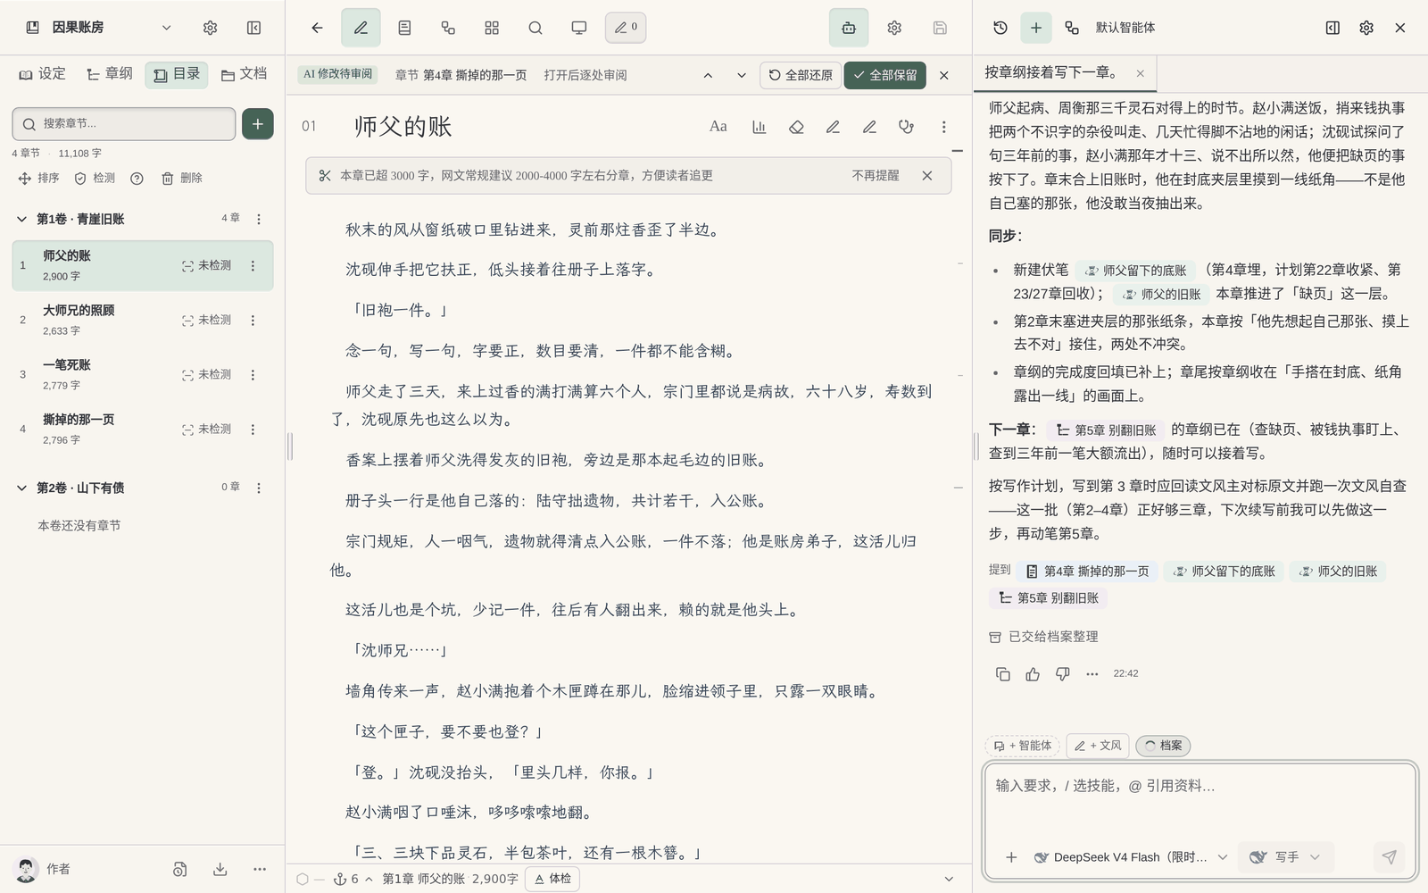The height and width of the screenshot is (893, 1428).
Task: Start a new chat with the plus icon
Action: tap(1036, 28)
